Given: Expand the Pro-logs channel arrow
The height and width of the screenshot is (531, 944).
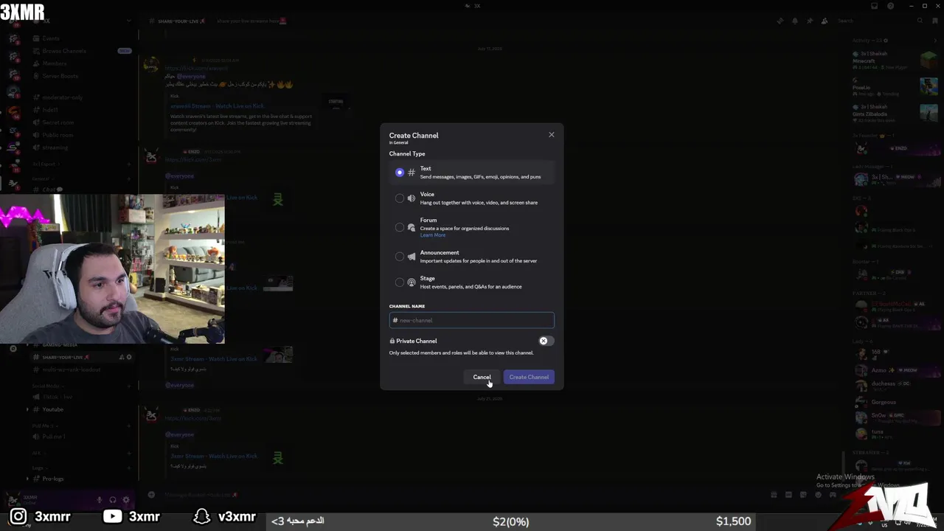Looking at the screenshot, I should coord(28,479).
